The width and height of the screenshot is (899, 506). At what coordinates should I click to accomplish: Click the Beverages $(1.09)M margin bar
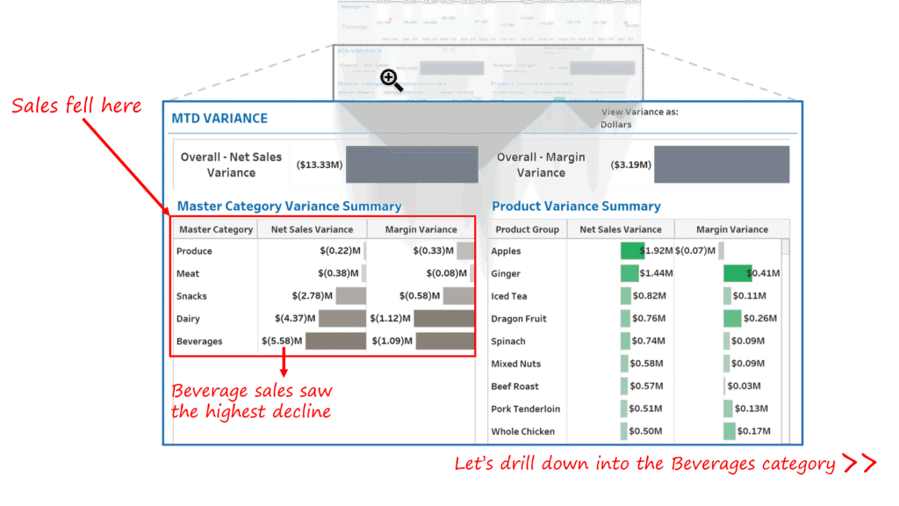445,341
